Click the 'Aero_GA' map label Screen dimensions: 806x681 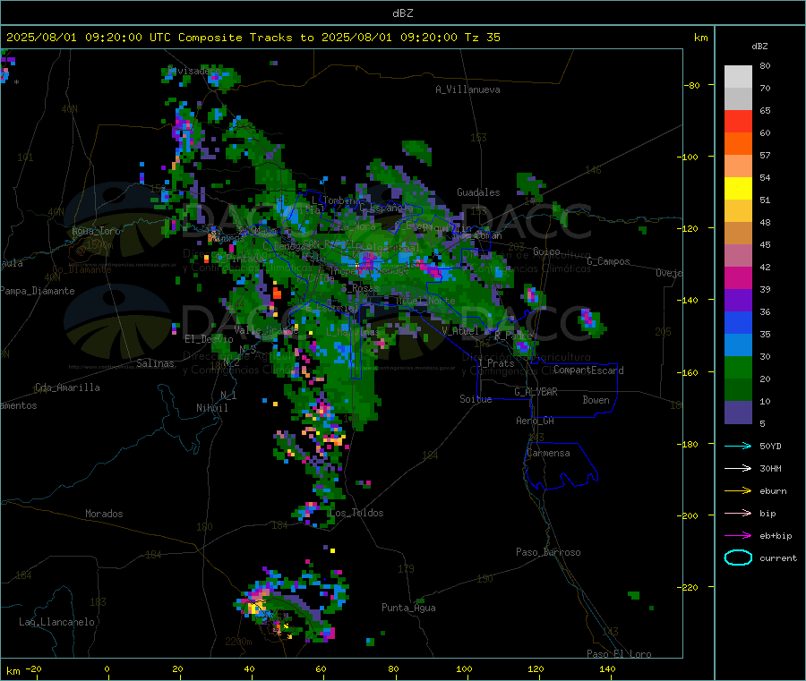(535, 421)
